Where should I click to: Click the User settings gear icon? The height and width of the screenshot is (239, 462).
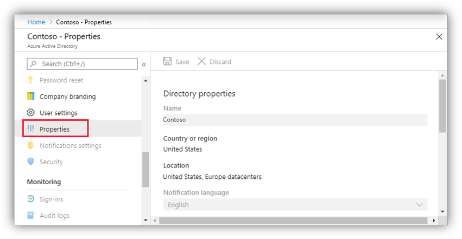(x=30, y=113)
